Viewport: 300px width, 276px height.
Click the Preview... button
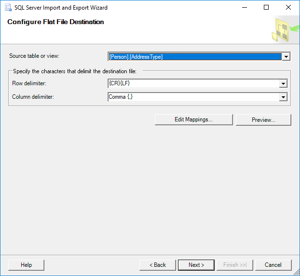point(263,120)
